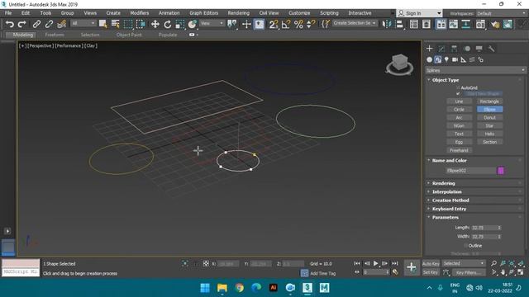The image size is (529, 297).
Task: Toggle the Angle Snap button
Action: click(x=286, y=24)
